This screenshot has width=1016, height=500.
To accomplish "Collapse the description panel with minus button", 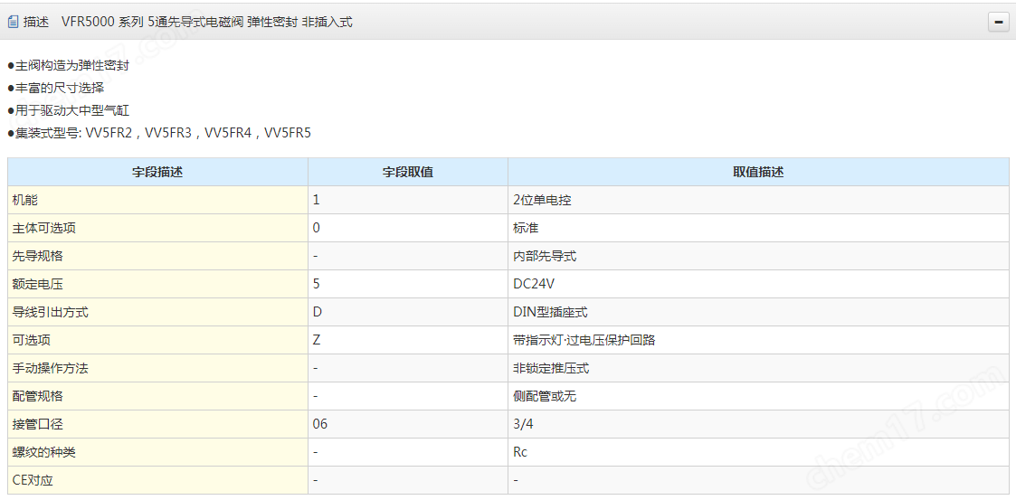I will pyautogui.click(x=998, y=22).
